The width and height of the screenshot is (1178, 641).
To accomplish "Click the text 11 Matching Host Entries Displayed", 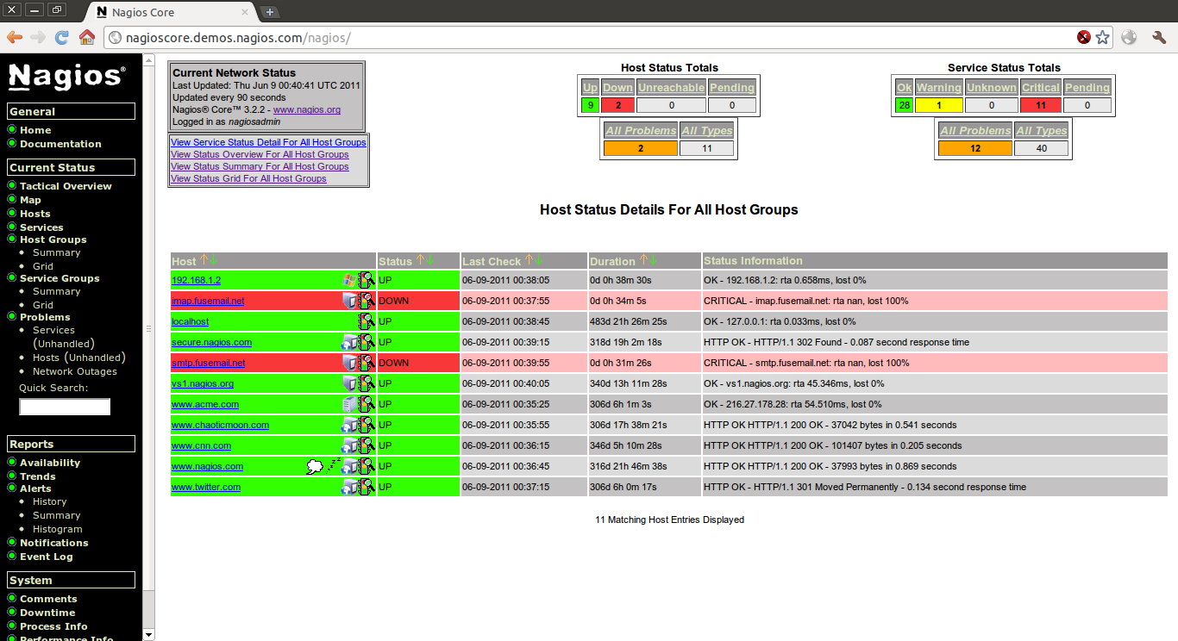I will [x=669, y=520].
